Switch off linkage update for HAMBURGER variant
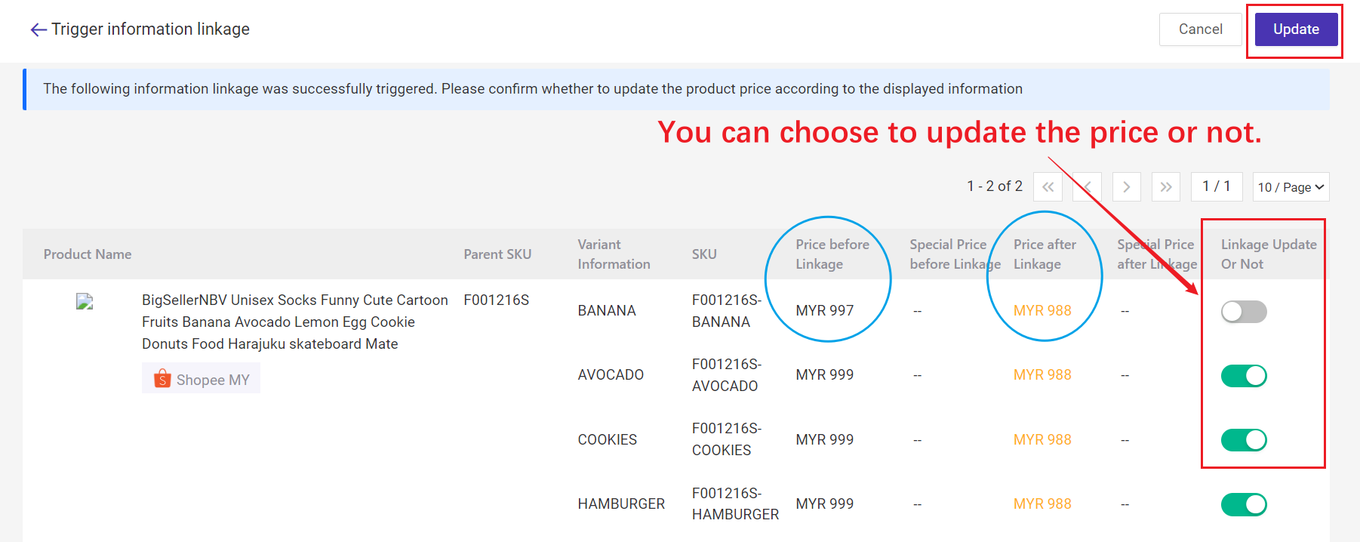Viewport: 1360px width, 542px height. click(1244, 504)
